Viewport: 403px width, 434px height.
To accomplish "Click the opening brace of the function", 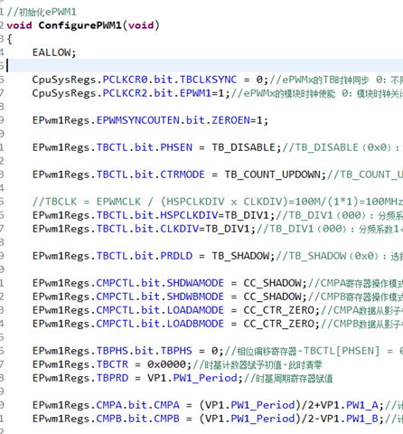I will [x=9, y=39].
